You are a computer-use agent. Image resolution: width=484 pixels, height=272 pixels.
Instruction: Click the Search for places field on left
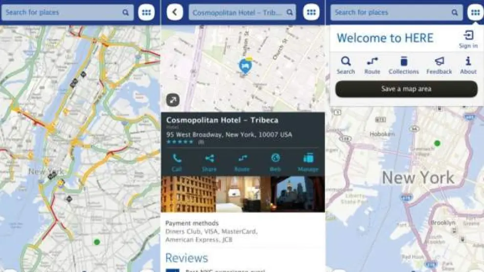64,12
